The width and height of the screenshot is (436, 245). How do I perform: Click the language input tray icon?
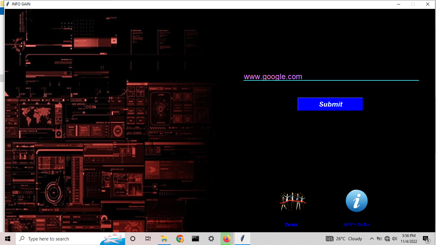pos(379,239)
